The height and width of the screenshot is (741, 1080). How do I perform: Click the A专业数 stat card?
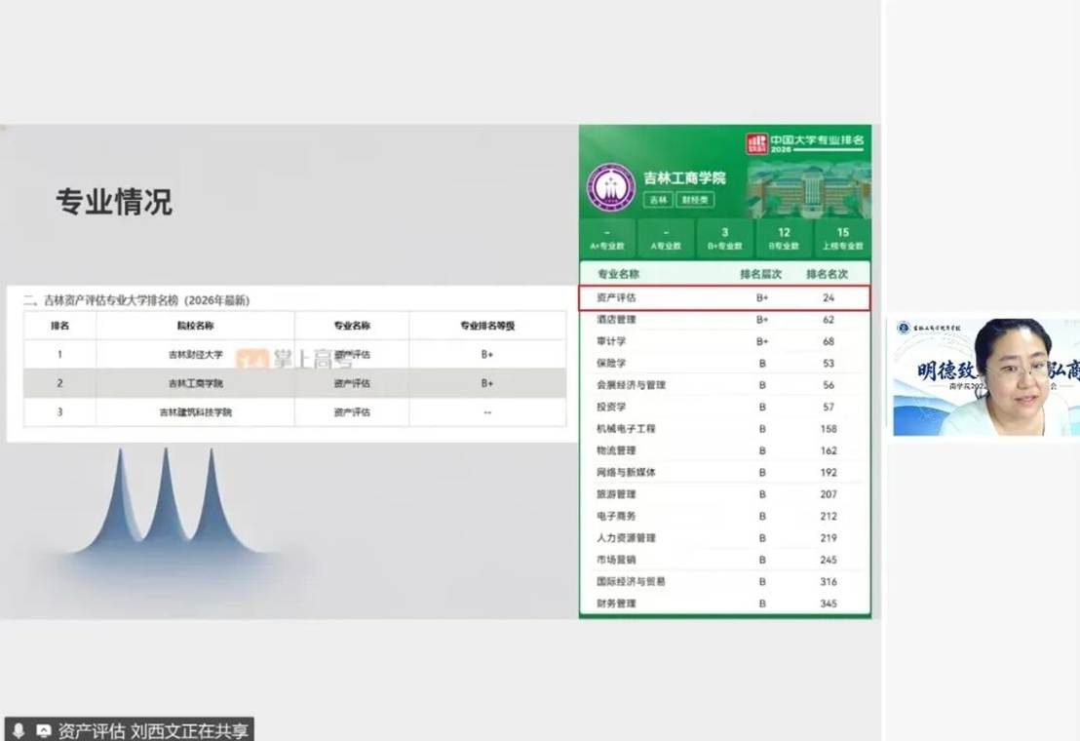(666, 238)
